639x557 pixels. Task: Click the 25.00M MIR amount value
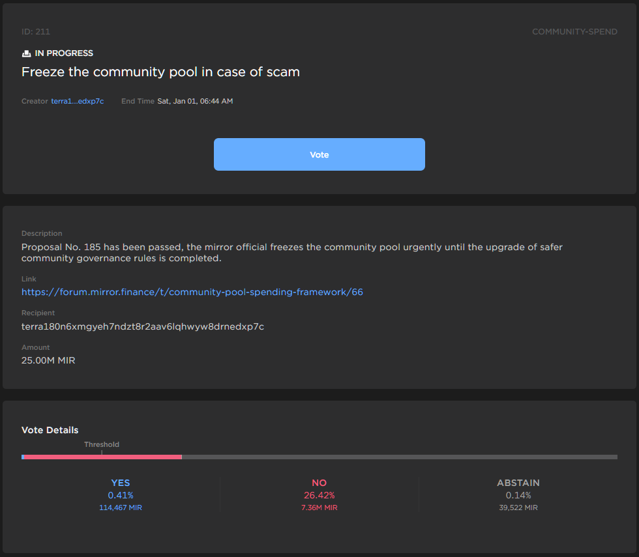[x=48, y=360]
